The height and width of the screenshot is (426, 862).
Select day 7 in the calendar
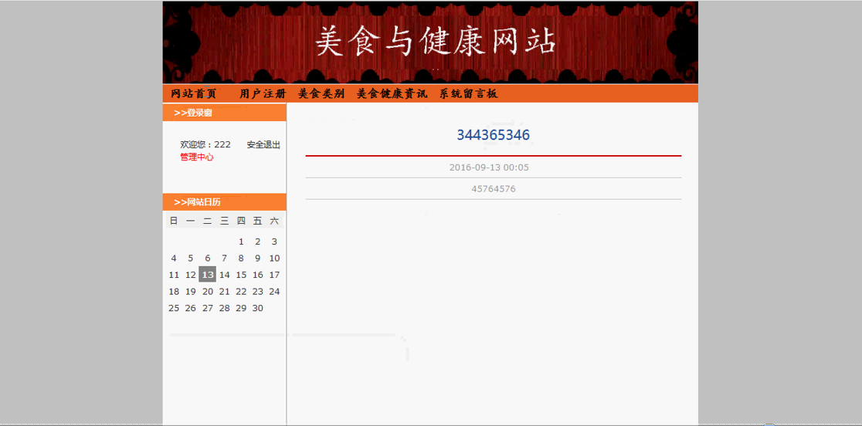click(x=224, y=258)
